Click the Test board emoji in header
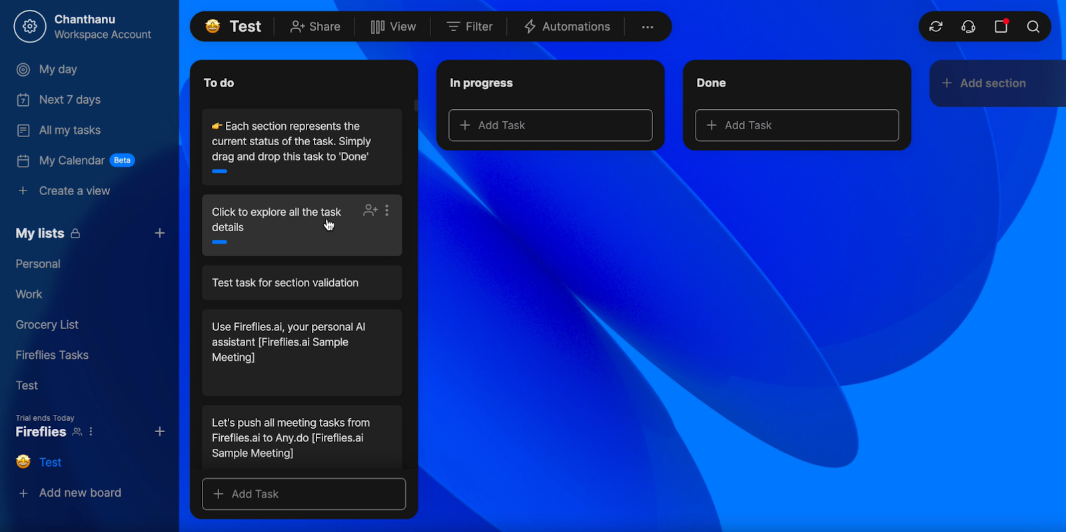This screenshot has width=1066, height=532. pyautogui.click(x=213, y=27)
